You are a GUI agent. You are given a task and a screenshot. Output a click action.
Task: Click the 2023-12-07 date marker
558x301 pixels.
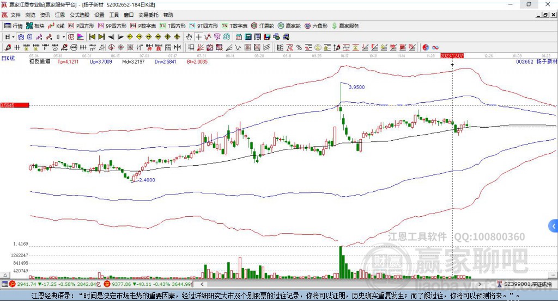(x=452, y=56)
